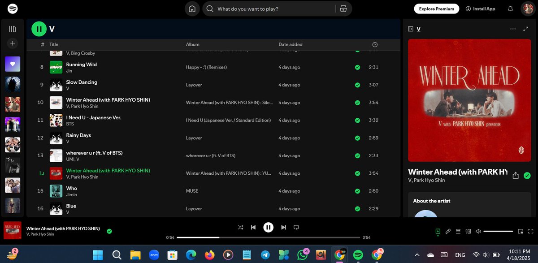Toggle liked checkmark for wherever u r

click(357, 155)
